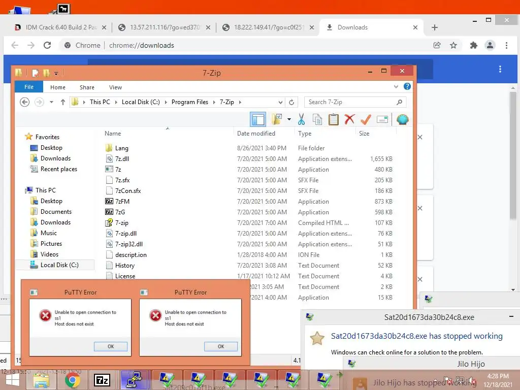The height and width of the screenshot is (390, 520).
Task: Select the 7zFM application
Action: tap(122, 201)
